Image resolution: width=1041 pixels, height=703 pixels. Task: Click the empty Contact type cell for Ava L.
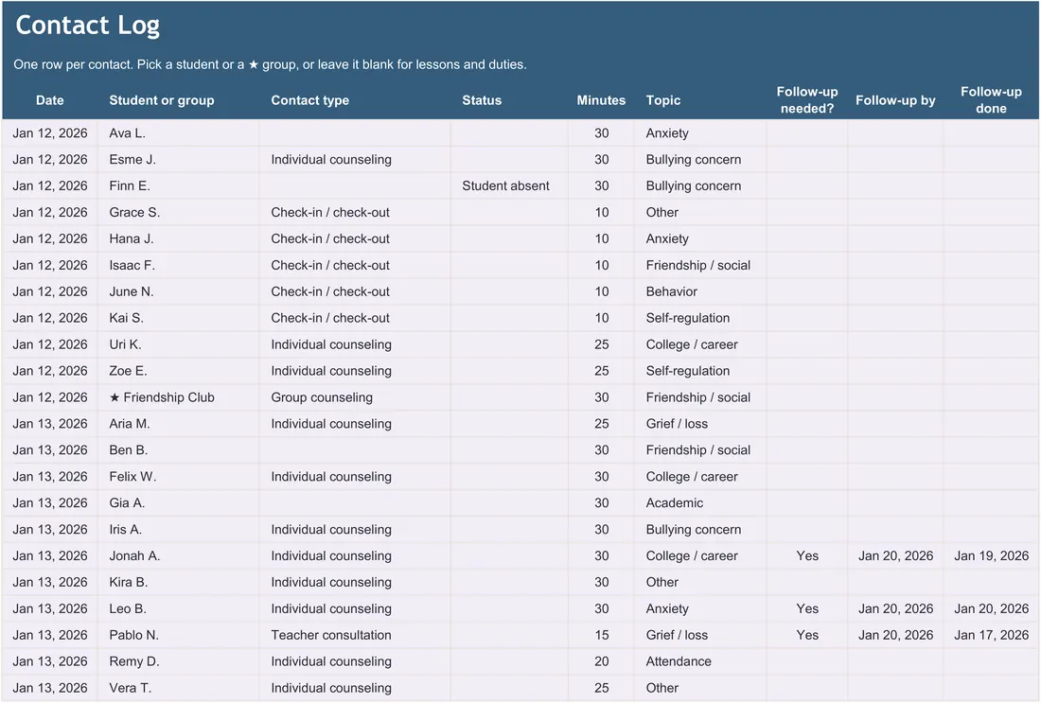click(355, 133)
